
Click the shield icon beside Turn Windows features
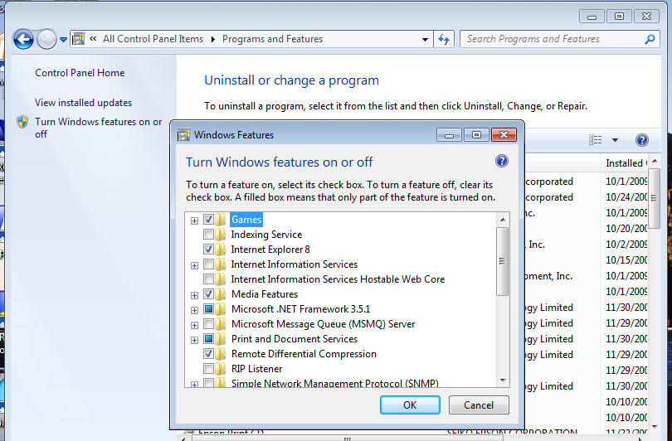tap(22, 122)
